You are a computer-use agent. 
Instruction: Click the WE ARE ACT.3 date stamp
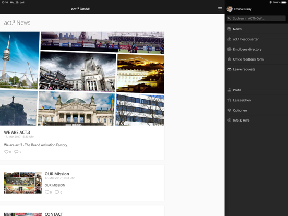19,137
